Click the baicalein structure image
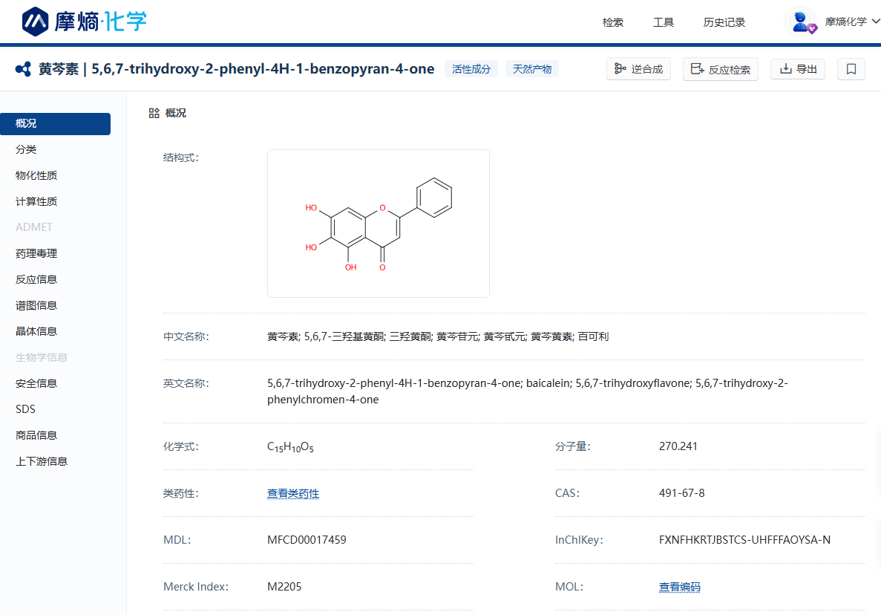This screenshot has width=881, height=615. click(378, 224)
